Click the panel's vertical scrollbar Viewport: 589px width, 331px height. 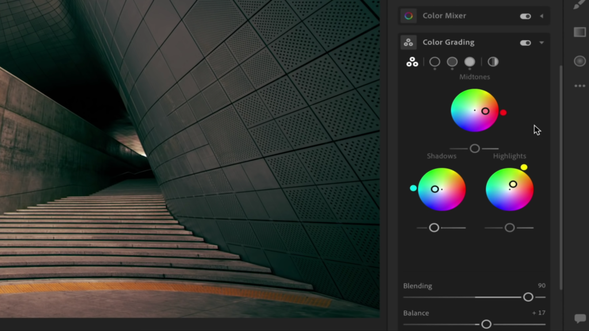point(561,172)
